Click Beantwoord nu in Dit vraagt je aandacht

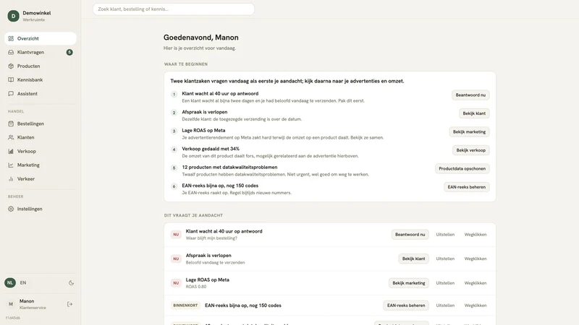[410, 234]
